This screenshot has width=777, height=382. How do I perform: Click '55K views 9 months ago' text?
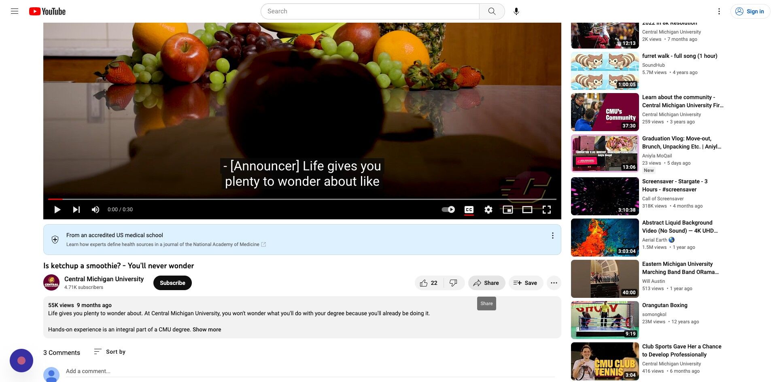click(x=80, y=305)
